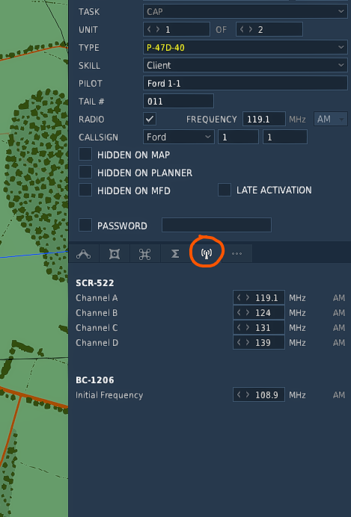The height and width of the screenshot is (517, 351).
Task: Click the Channel D label
Action: tap(97, 343)
